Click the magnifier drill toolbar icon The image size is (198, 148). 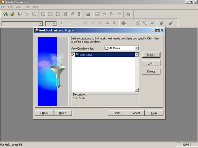72,14
